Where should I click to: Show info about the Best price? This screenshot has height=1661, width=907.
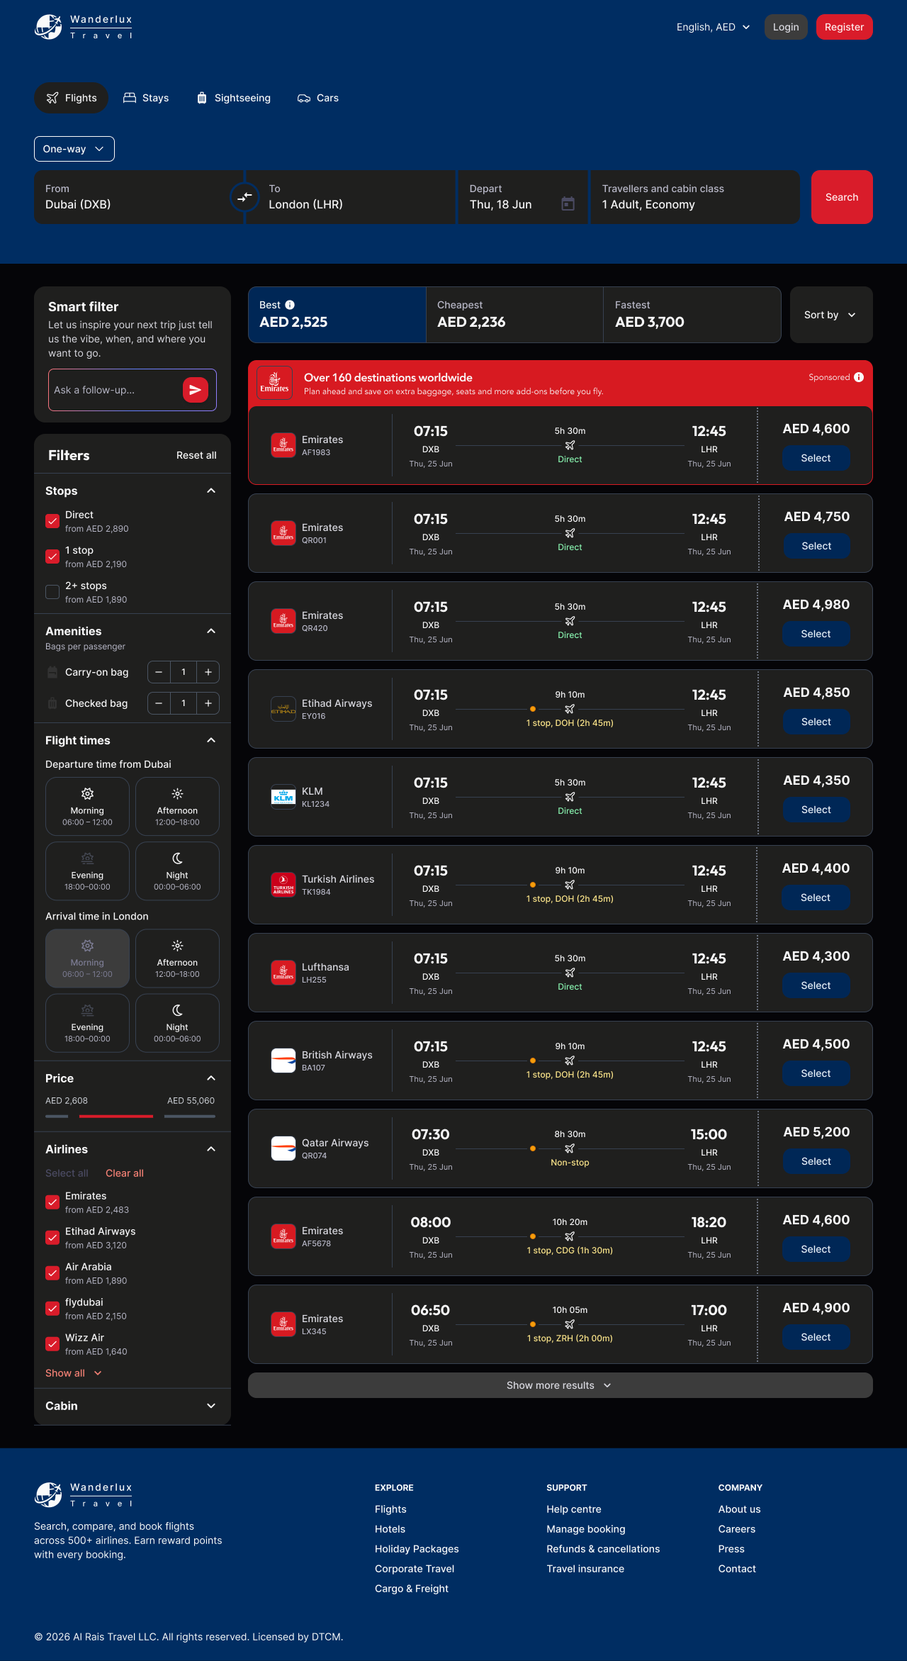[x=290, y=305]
